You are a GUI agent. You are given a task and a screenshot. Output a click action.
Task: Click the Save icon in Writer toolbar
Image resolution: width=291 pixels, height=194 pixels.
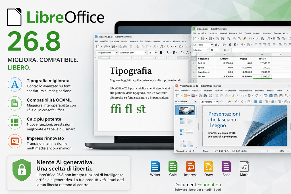pos(113,47)
